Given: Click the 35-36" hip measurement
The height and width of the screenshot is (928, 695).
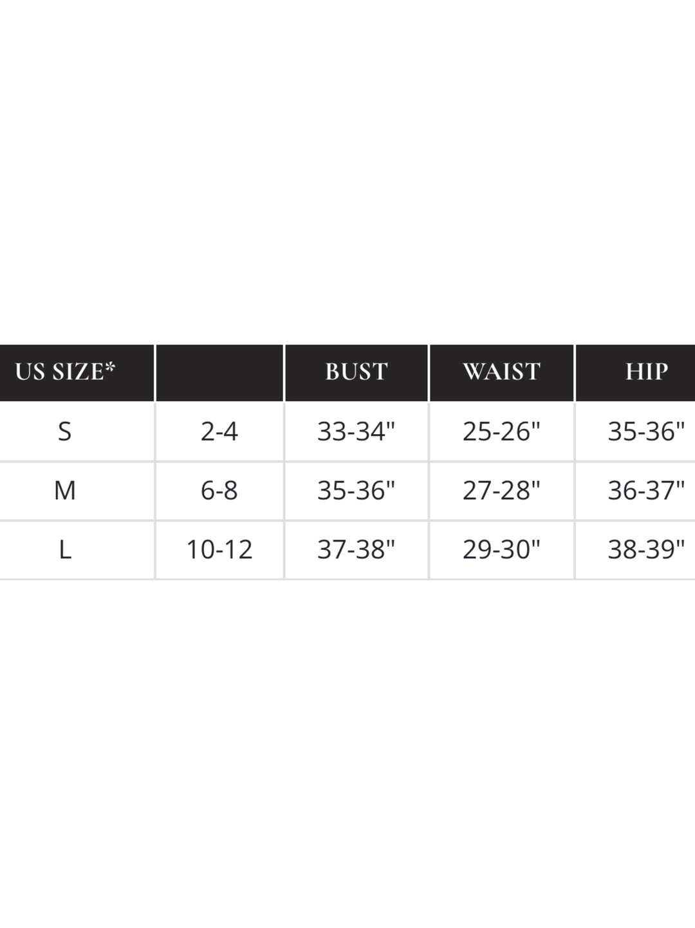Looking at the screenshot, I should pyautogui.click(x=646, y=431).
